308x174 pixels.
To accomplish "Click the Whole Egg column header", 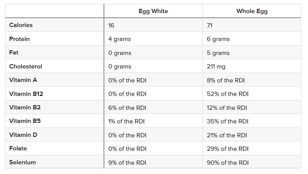I will [x=252, y=11].
